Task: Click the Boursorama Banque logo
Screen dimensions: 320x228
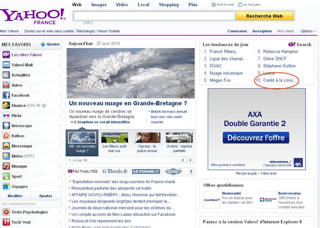Action: click(268, 200)
